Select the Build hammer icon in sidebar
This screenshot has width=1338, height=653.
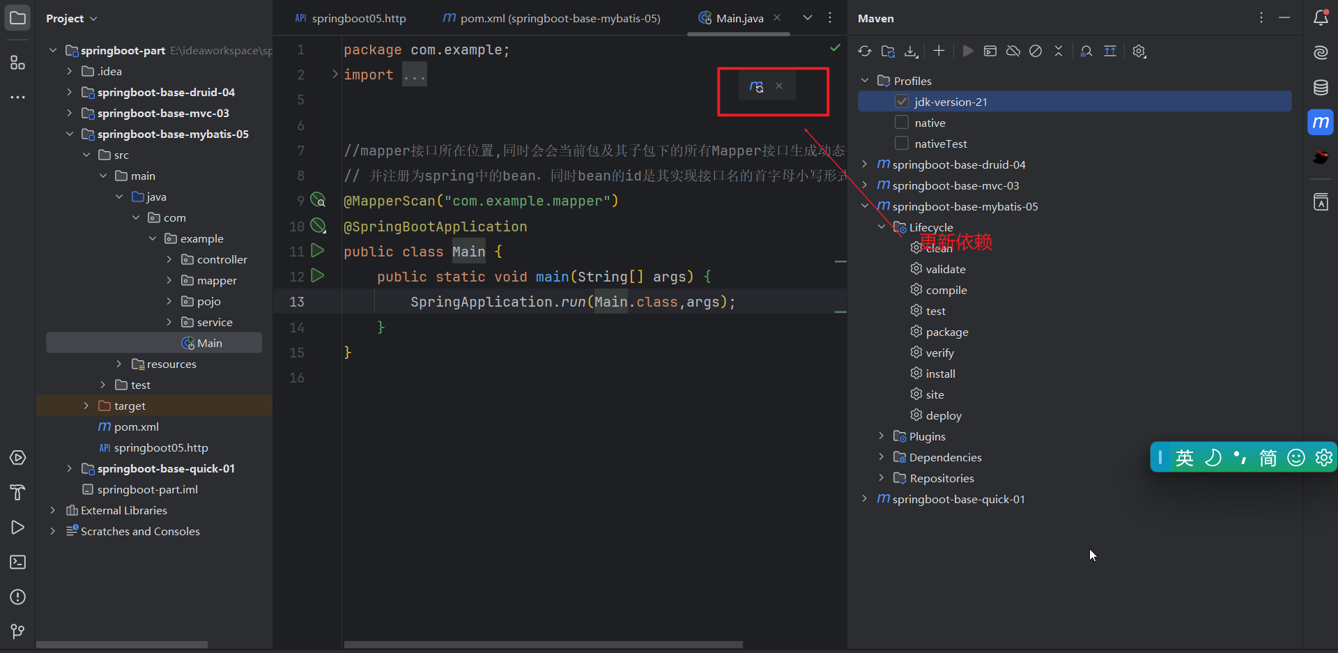17,493
